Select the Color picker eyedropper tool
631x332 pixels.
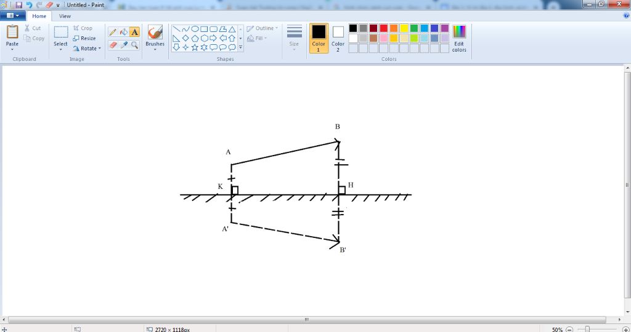(x=124, y=45)
